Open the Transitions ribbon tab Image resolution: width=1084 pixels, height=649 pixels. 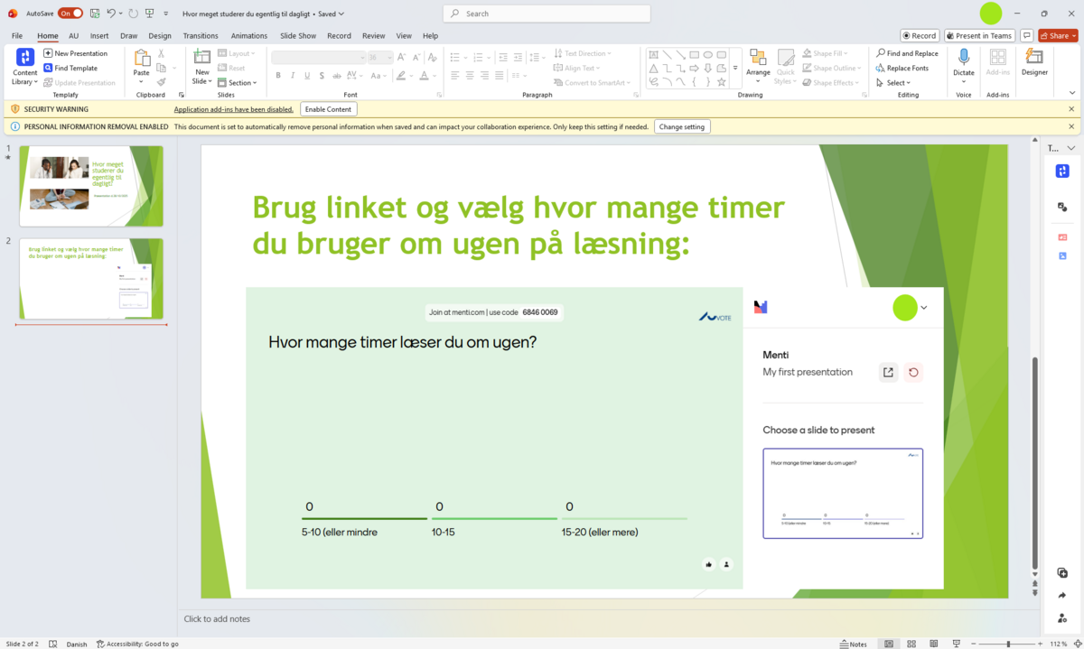pyautogui.click(x=201, y=36)
